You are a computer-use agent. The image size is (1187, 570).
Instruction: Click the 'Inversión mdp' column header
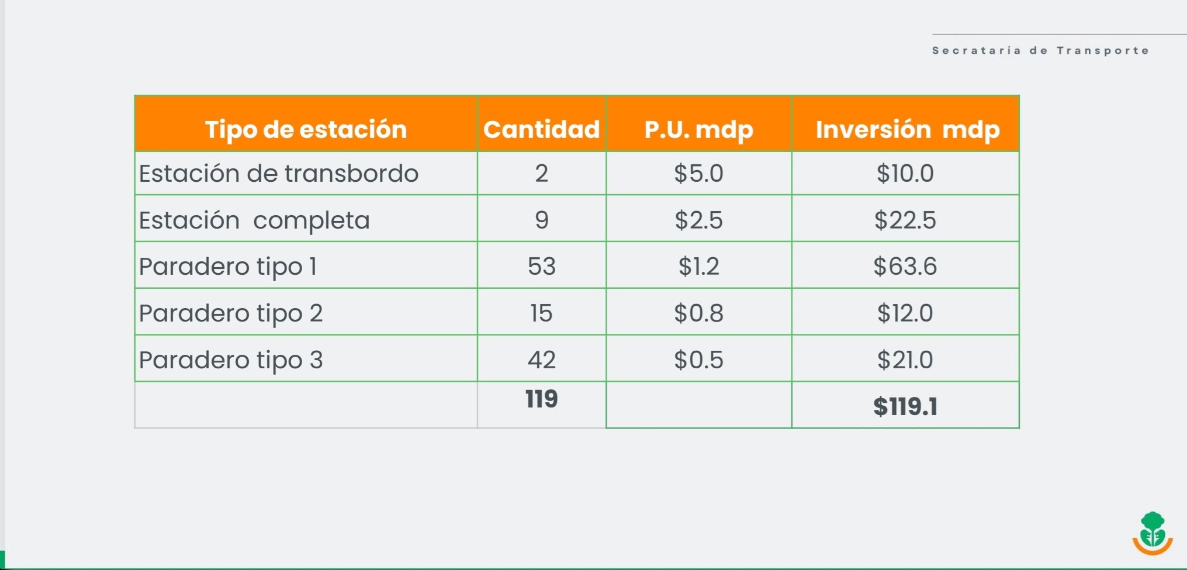coord(907,129)
